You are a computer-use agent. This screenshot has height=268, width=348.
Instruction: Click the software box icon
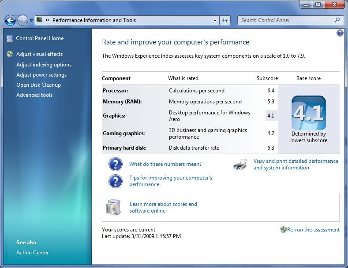114,207
